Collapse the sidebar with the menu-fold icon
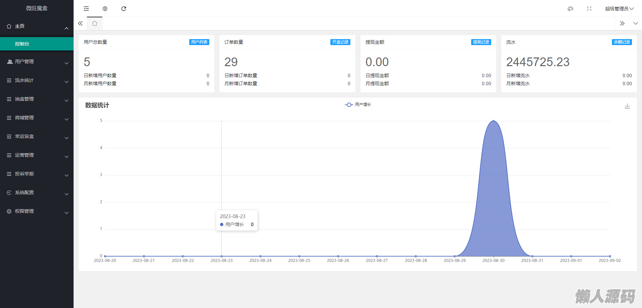The image size is (642, 308). 86,9
